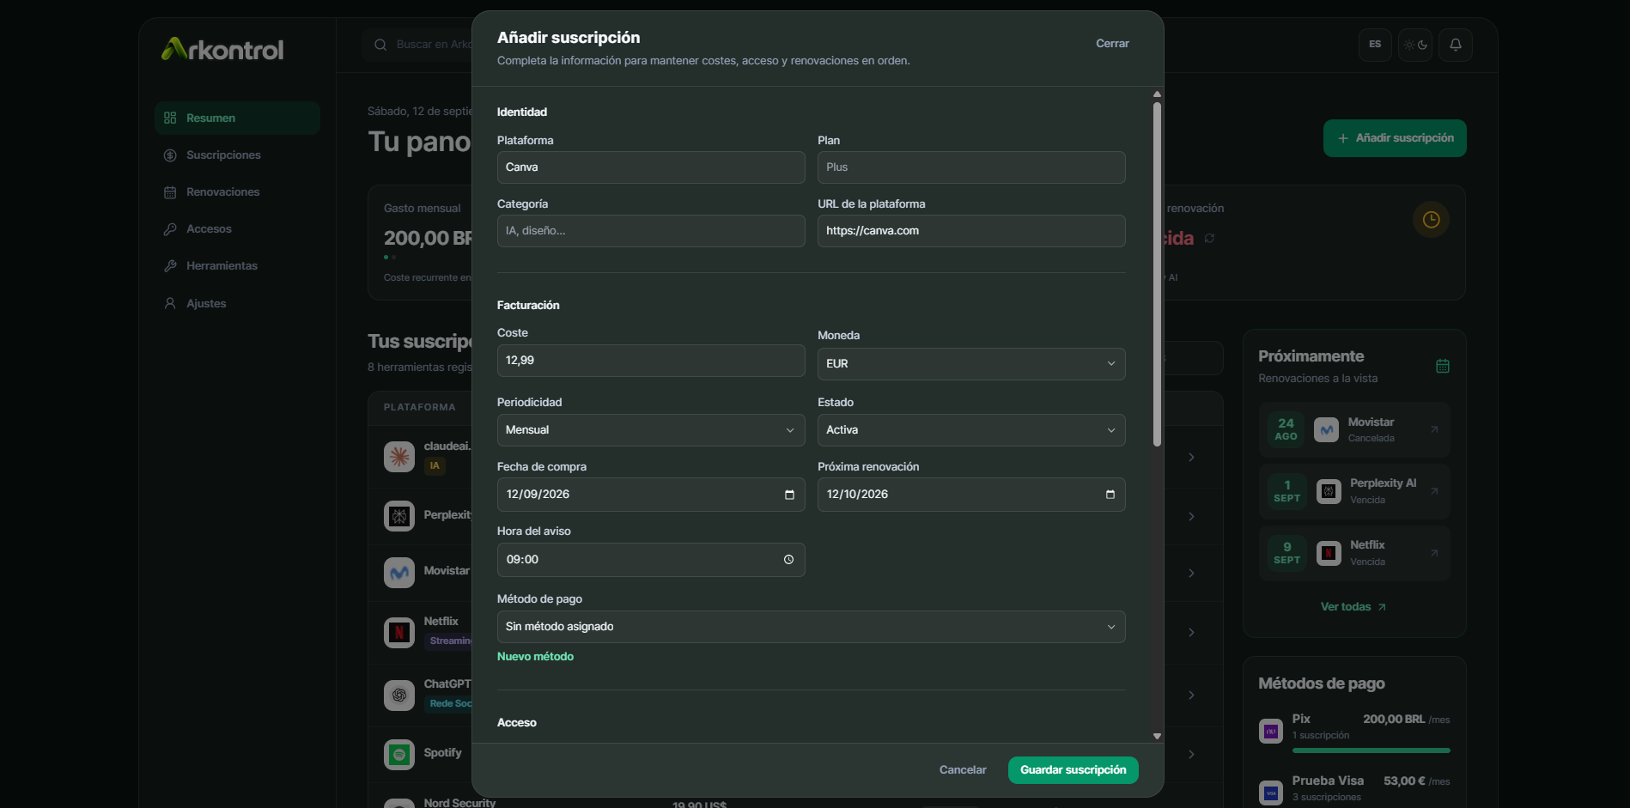Click the search magnifier icon

pyautogui.click(x=380, y=45)
